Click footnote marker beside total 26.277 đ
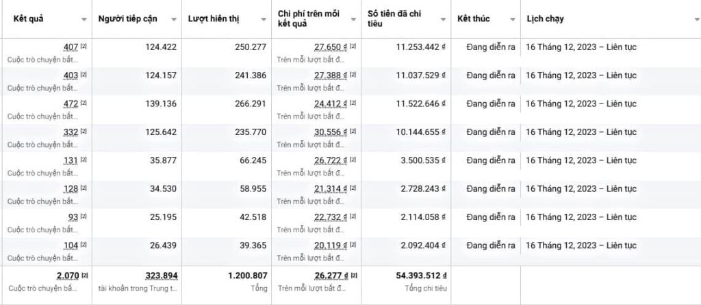Image resolution: width=701 pixels, height=305 pixels. [x=355, y=275]
